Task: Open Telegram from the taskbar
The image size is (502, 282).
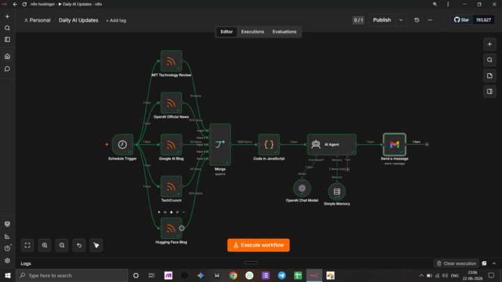Action: 282,275
